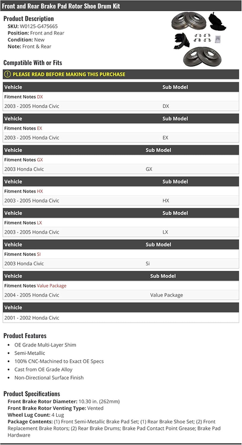Click the Product Specifications heading
This screenshot has width=242, height=445.
[x=32, y=394]
